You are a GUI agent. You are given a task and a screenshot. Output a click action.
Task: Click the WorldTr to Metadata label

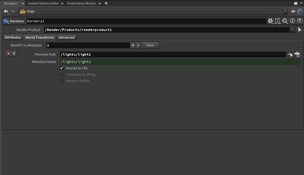(x=26, y=45)
